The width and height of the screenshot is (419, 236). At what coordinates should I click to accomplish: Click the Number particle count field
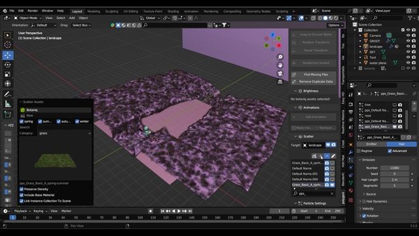click(x=394, y=168)
